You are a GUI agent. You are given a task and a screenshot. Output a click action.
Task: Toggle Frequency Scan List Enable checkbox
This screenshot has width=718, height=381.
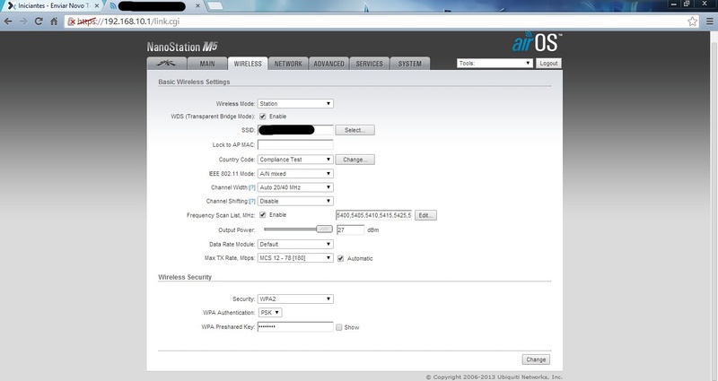tap(263, 215)
